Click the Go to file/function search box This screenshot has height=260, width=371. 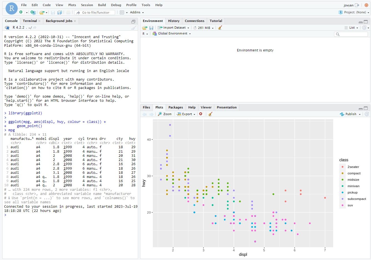click(x=94, y=12)
